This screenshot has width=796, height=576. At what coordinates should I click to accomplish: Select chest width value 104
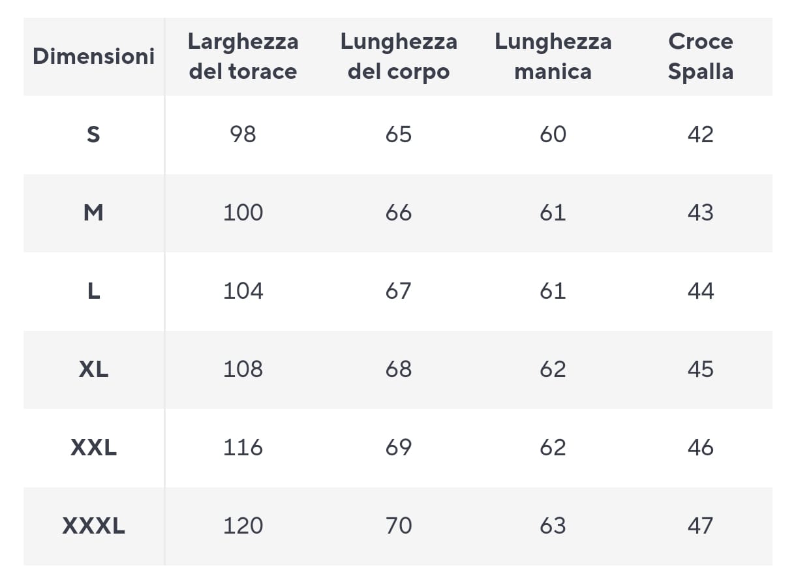(x=243, y=291)
